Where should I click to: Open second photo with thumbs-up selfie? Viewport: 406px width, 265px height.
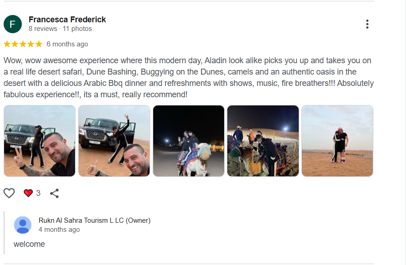coord(114,141)
